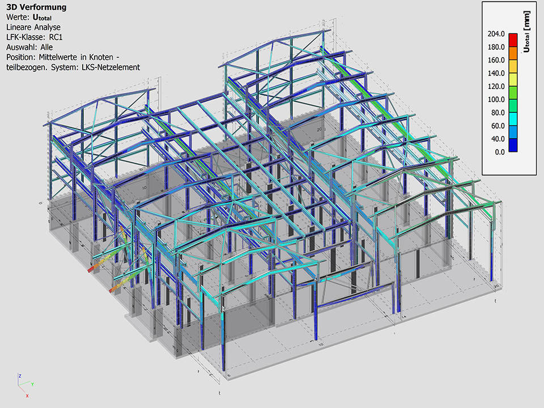Click the 'Lineare Analyse' text line
Screen dimensions: 544x408
[x=33, y=27]
